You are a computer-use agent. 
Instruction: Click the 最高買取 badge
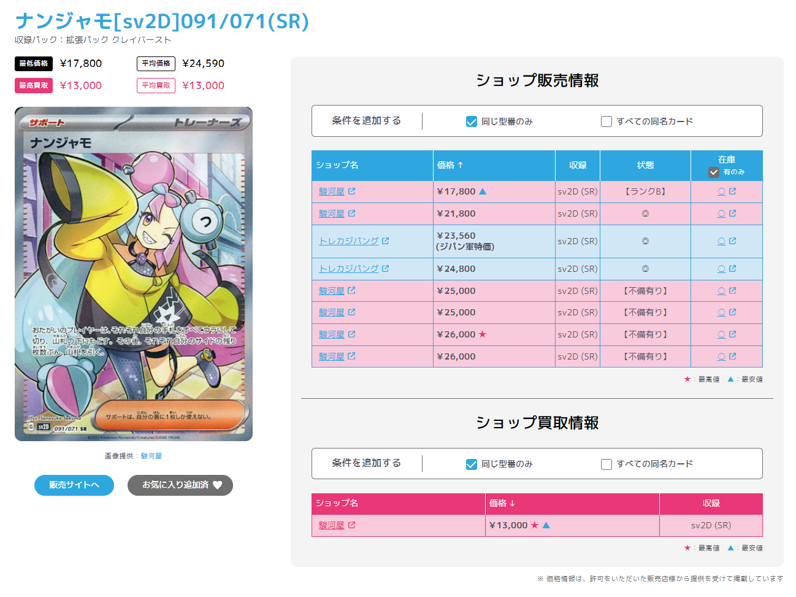[x=34, y=85]
